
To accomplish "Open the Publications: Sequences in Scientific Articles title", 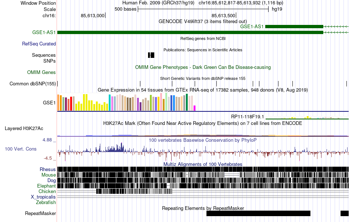I will coord(203,50).
